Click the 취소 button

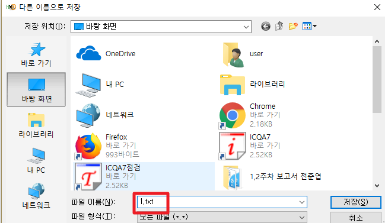pyautogui.click(x=355, y=217)
